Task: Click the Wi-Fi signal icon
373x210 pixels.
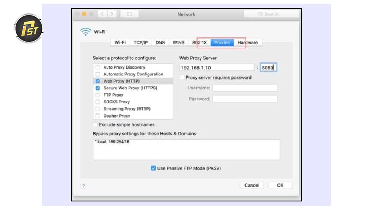Action: [85, 32]
